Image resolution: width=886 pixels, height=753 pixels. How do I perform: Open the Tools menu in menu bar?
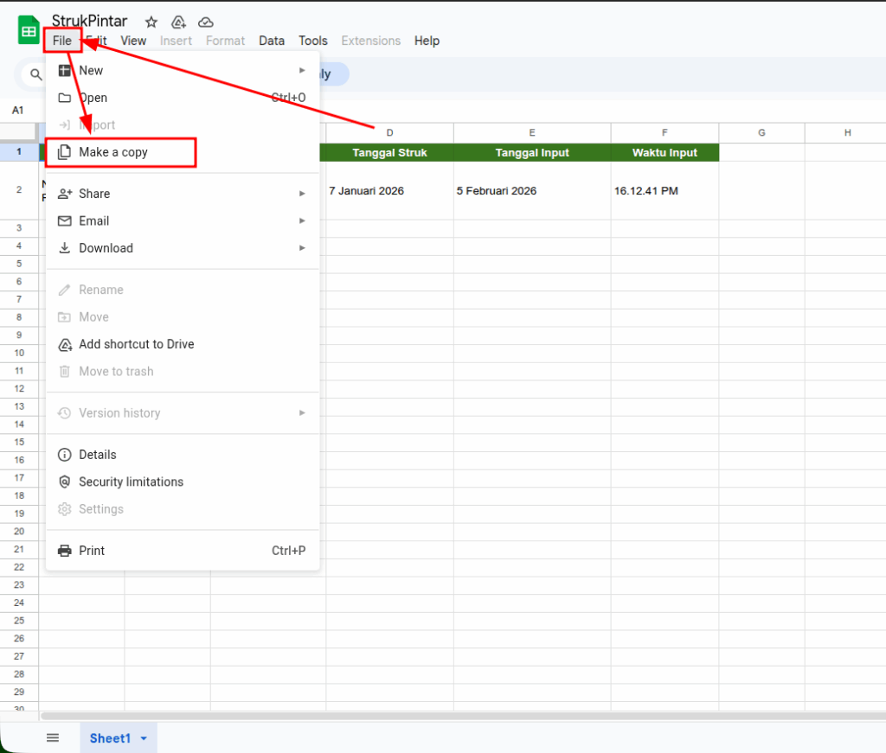[313, 41]
